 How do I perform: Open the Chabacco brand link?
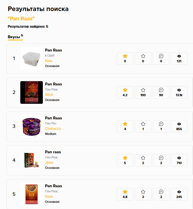click(53, 128)
